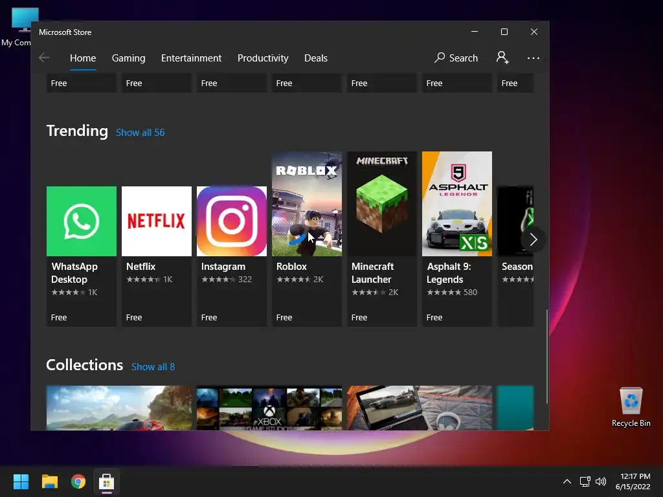Go to the Deals tab
The width and height of the screenshot is (663, 497).
tap(316, 58)
